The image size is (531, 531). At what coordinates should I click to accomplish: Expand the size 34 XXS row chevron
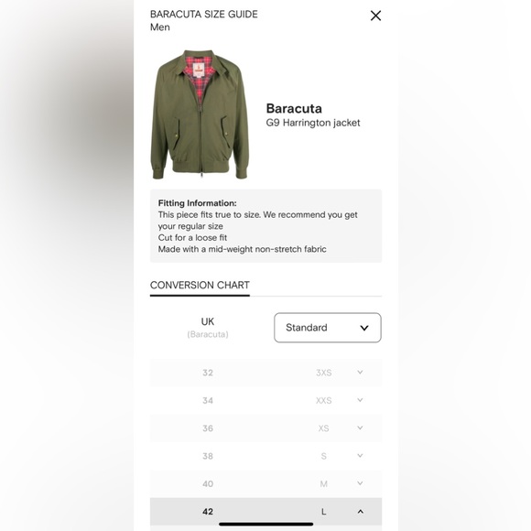tap(360, 400)
